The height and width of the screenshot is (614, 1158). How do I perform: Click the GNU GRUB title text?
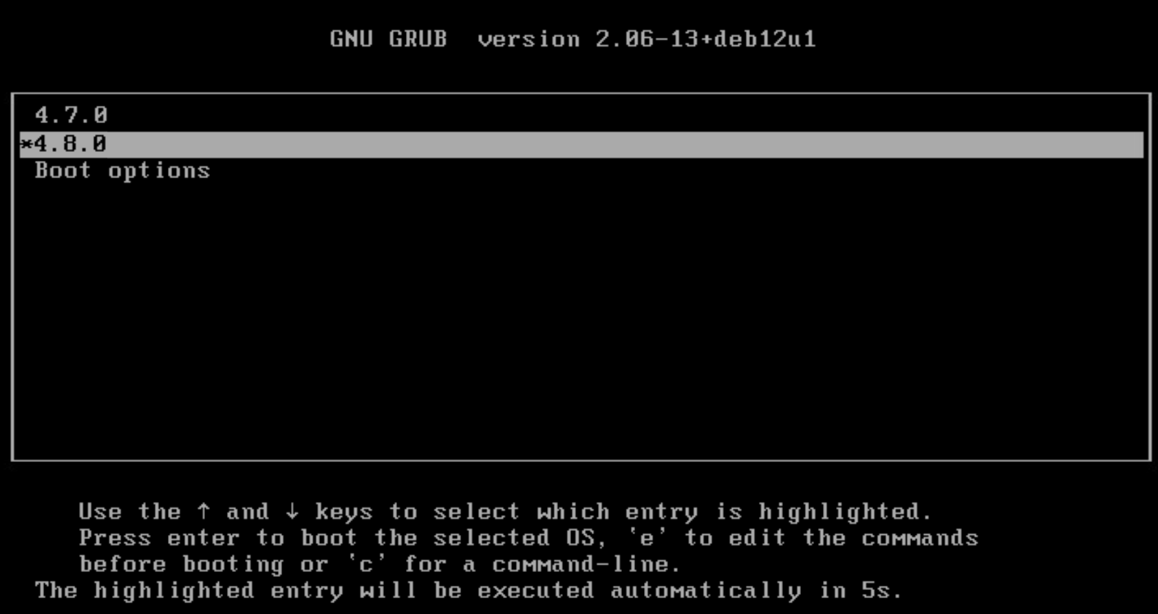389,39
